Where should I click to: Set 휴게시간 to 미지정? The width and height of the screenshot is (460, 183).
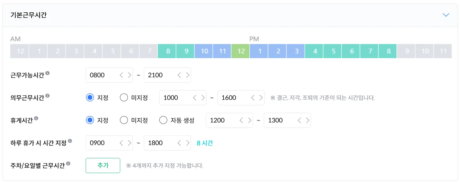coord(124,120)
